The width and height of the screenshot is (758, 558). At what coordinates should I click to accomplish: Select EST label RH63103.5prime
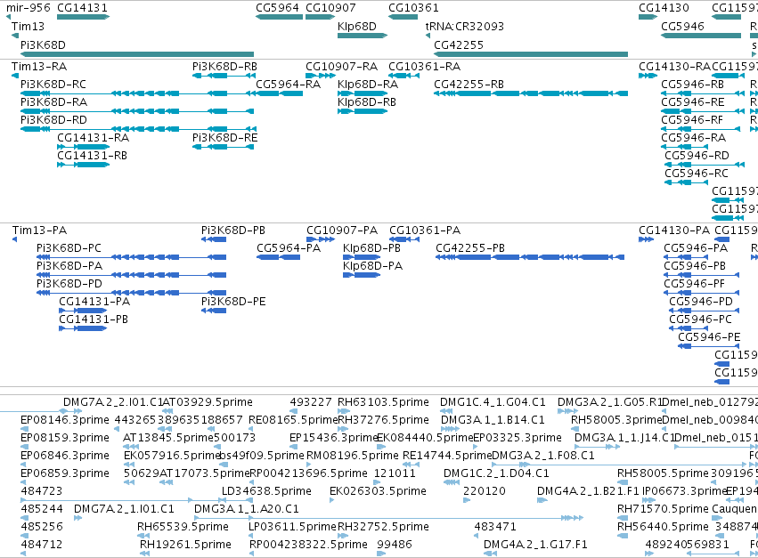(x=383, y=402)
